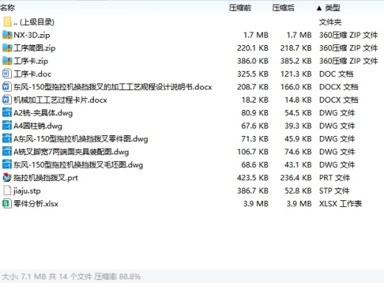Select the 工序简图.zip file name

pyautogui.click(x=35, y=48)
